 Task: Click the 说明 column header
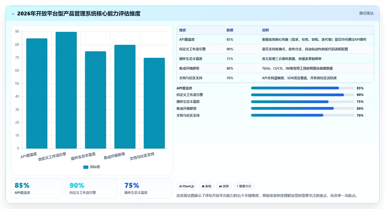pyautogui.click(x=265, y=30)
